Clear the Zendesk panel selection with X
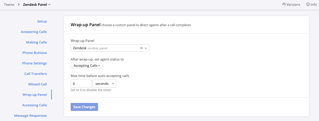 click(141, 48)
